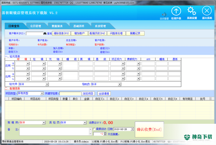Click the 确认收费[End] button
This screenshot has height=145, width=216.
coord(149,130)
